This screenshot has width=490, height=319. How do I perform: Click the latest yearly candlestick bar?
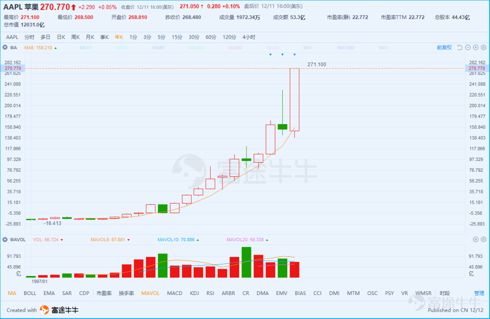(x=294, y=100)
